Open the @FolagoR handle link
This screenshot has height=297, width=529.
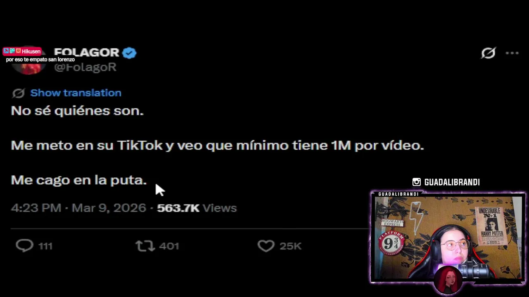(x=85, y=67)
